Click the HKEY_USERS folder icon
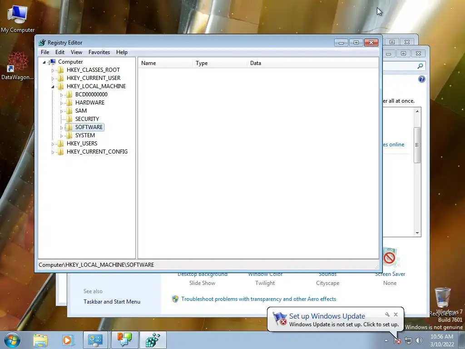Image resolution: width=465 pixels, height=349 pixels. (60, 143)
